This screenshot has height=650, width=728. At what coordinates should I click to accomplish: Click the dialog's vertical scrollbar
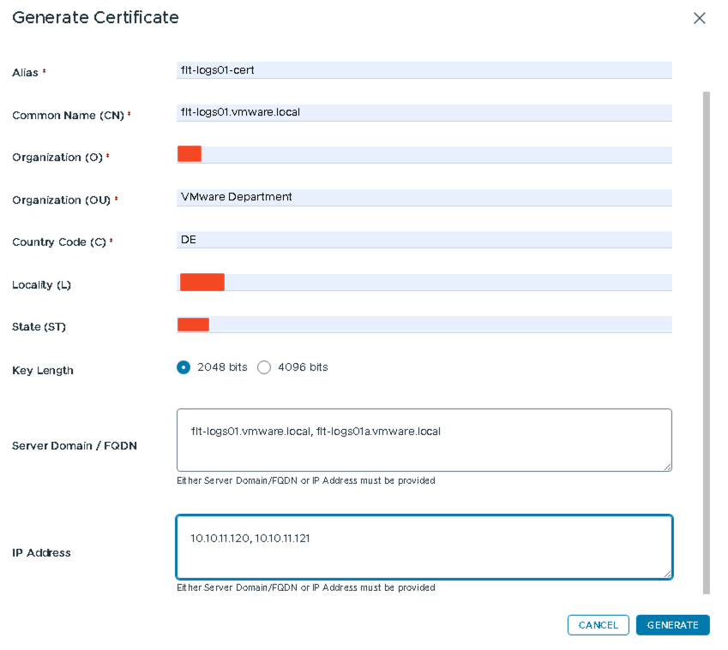coord(707,341)
